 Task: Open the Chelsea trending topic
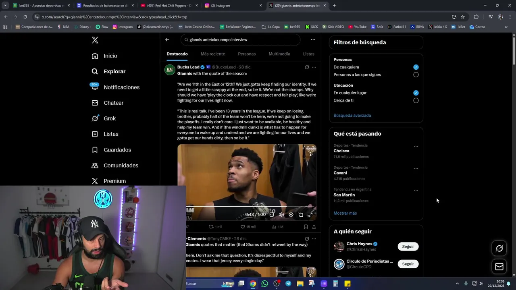tap(341, 151)
